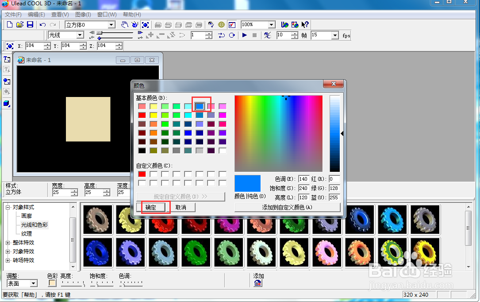Image resolution: width=480 pixels, height=302 pixels.
Task: Pick the green gear preset in the bottom row
Action: [x=196, y=252]
